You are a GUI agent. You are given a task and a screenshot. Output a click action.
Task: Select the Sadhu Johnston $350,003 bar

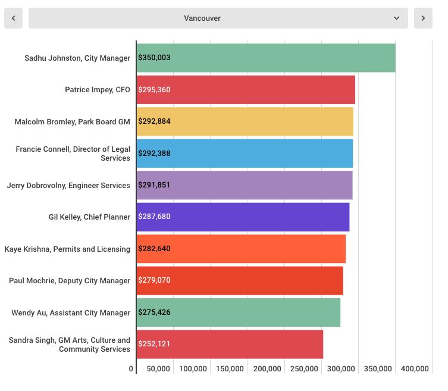pos(265,58)
